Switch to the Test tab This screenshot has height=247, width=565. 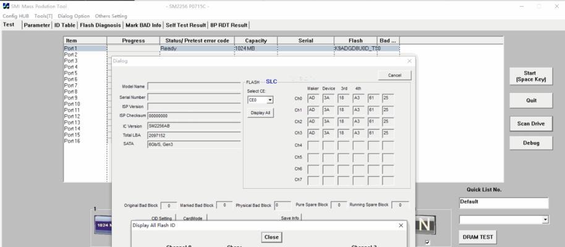point(9,25)
